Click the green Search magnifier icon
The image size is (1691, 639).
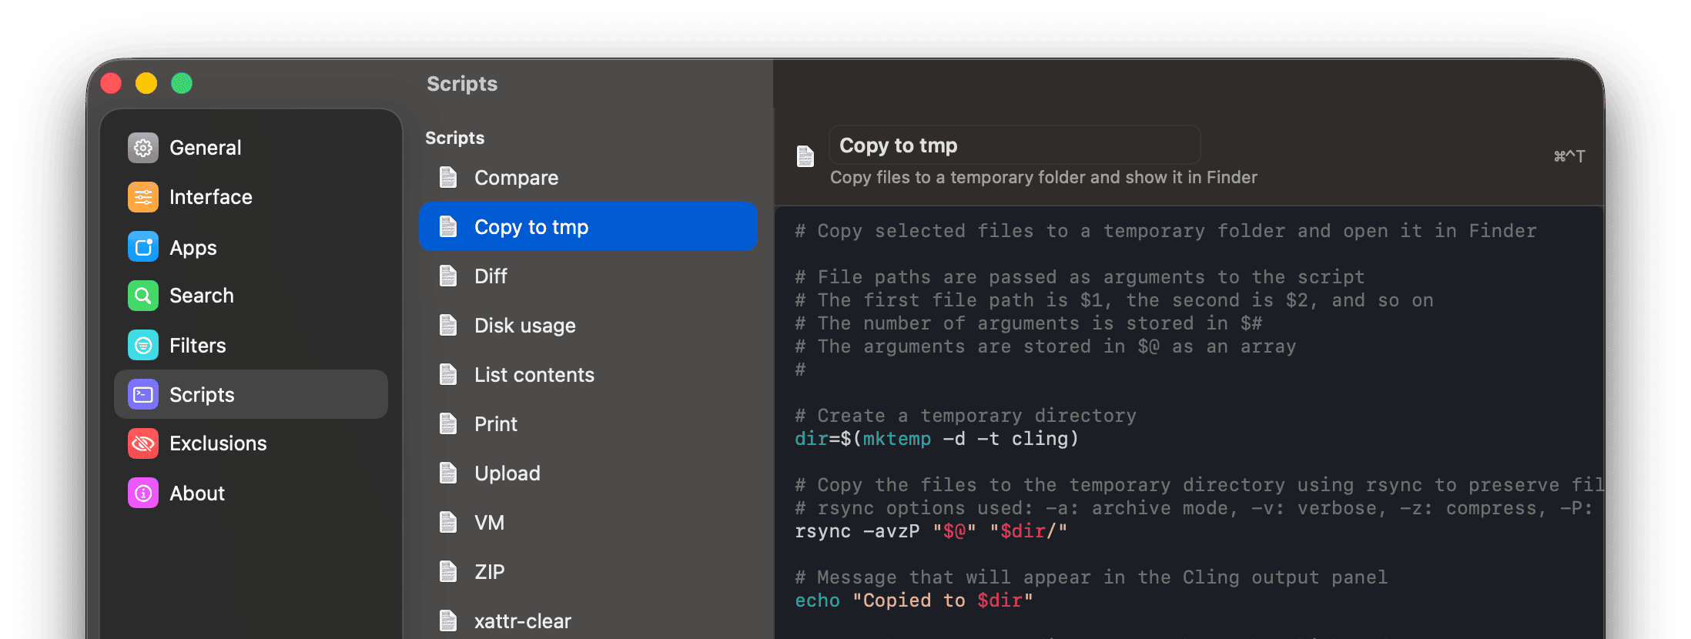pos(143,296)
